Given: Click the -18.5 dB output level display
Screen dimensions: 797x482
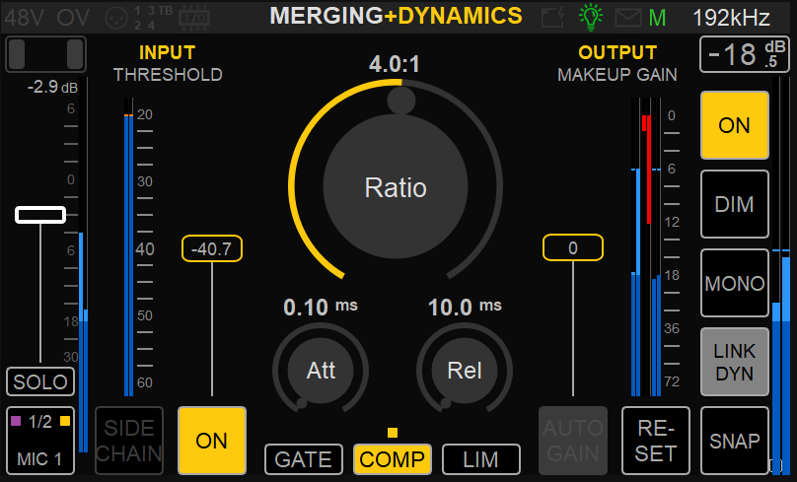Looking at the screenshot, I should pos(745,54).
